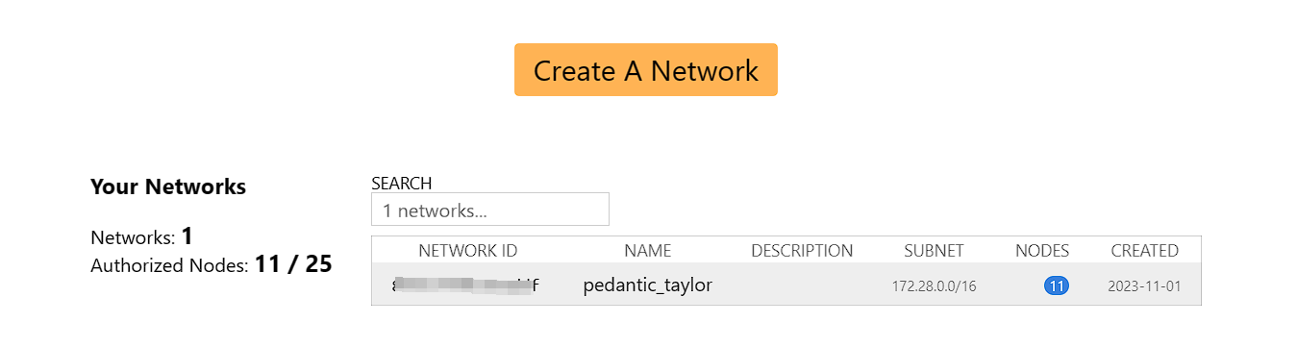Sort by the NAME column header
The height and width of the screenshot is (347, 1297).
coord(647,251)
